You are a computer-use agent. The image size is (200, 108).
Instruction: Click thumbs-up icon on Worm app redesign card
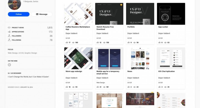click(x=67, y=87)
